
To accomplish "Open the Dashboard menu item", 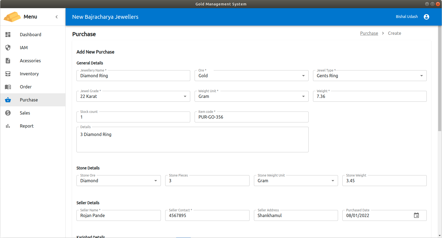I will [33, 35].
